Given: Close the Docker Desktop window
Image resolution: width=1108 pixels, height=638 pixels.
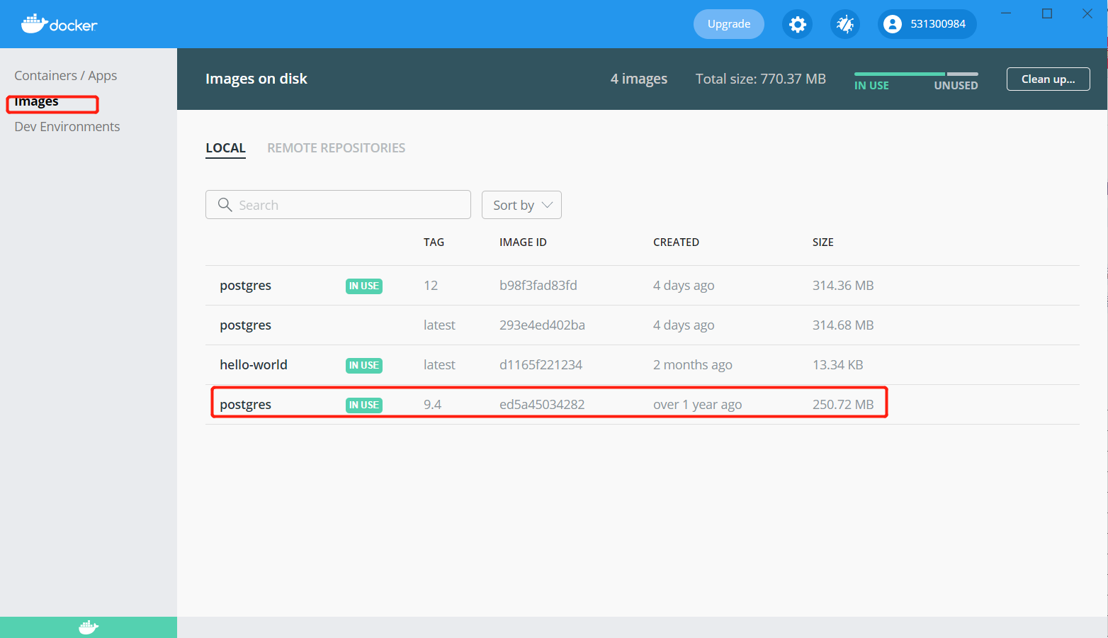Looking at the screenshot, I should tap(1087, 13).
